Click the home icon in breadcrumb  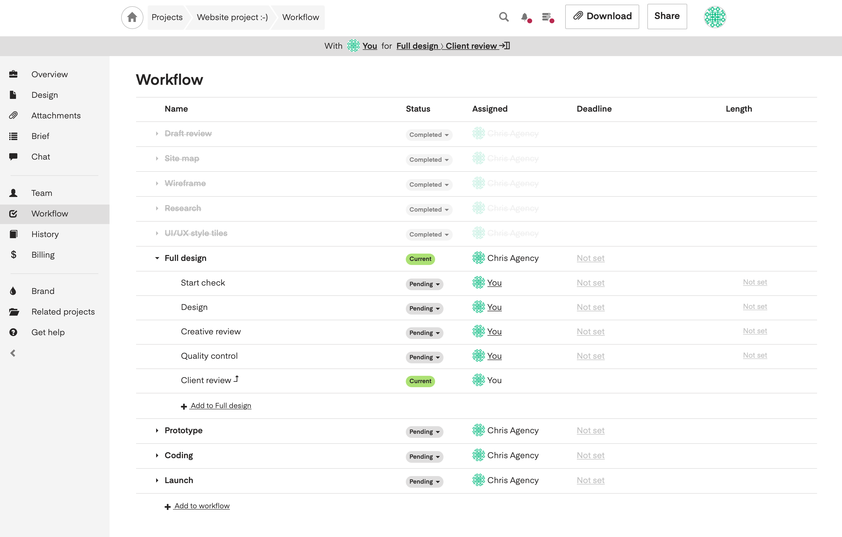132,17
